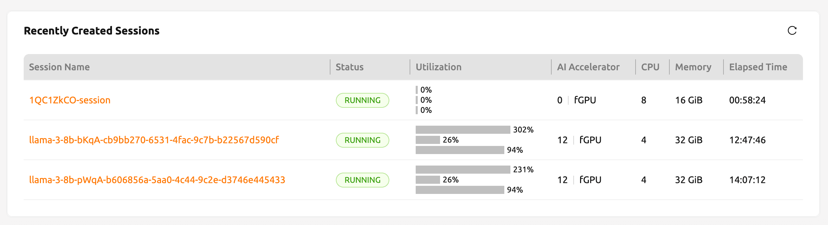Click the Elapsed Time column header
The width and height of the screenshot is (828, 225).
coord(758,67)
